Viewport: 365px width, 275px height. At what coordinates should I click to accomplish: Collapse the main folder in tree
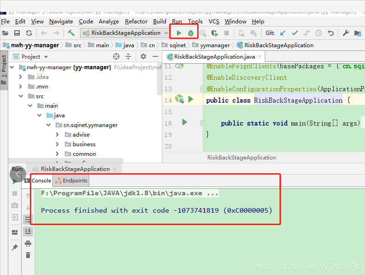click(30, 106)
